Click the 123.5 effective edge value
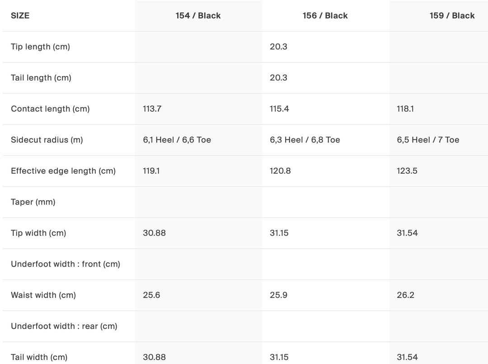488x364 pixels. (x=407, y=171)
